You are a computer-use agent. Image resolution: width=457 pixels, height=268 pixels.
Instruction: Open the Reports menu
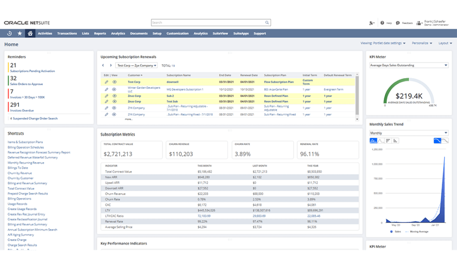click(x=100, y=34)
